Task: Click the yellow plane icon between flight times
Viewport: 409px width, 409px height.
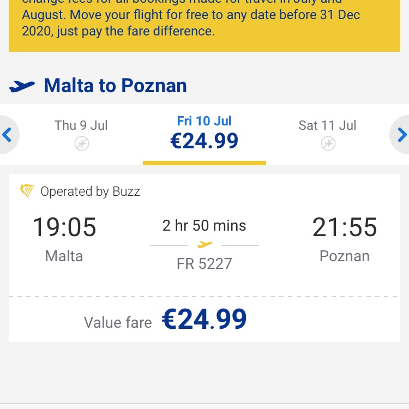Action: pos(204,245)
